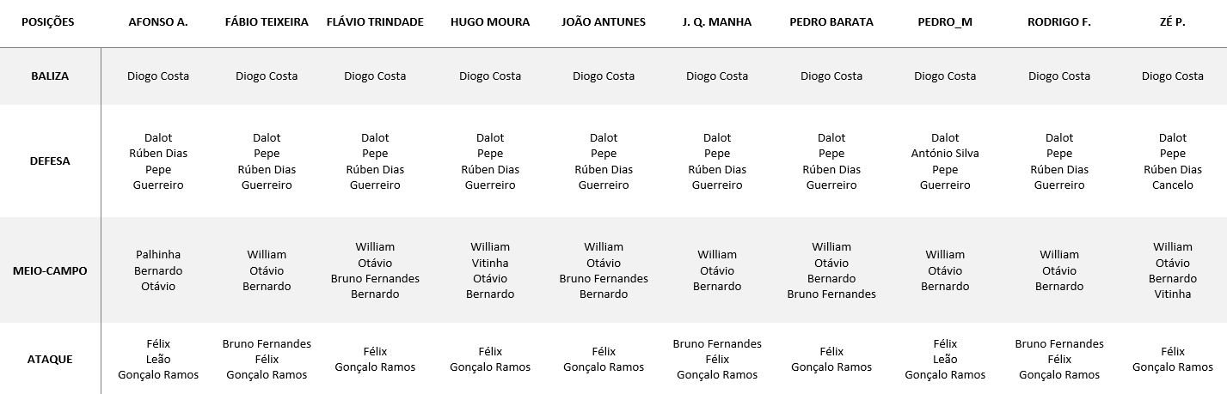Screen dimensions: 1227x394
Task: Select the BALIZA row label
Action: [x=50, y=76]
